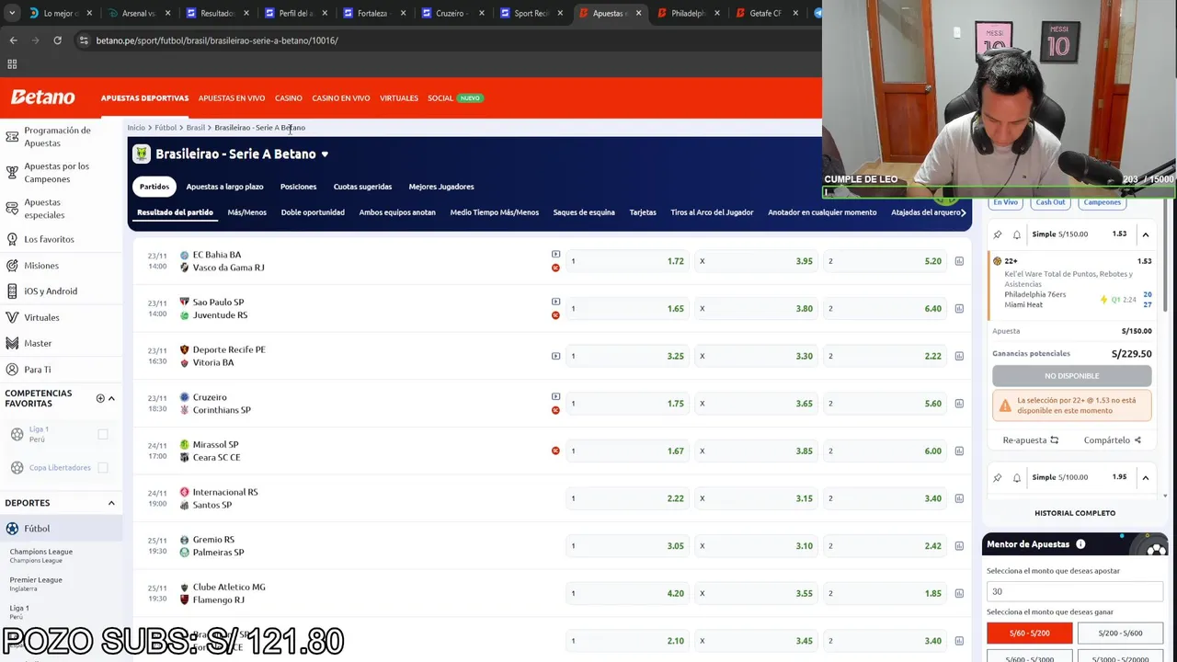Select the S/200 - S/600 winnings range

(x=1120, y=633)
